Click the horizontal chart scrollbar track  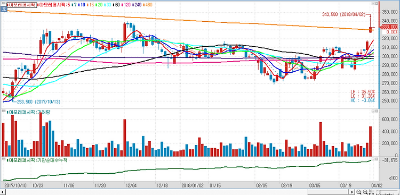coord(178,192)
